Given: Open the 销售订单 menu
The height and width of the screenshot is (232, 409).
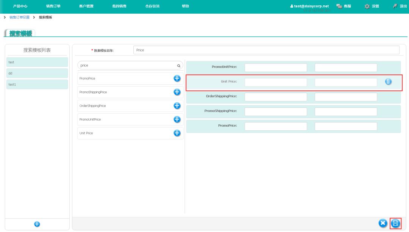Looking at the screenshot, I should [53, 6].
